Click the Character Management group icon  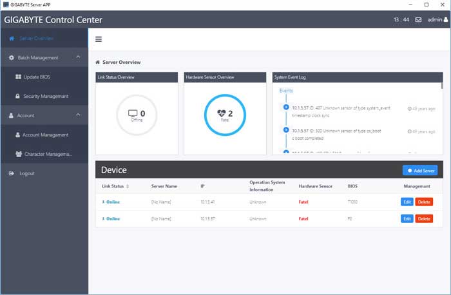pyautogui.click(x=19, y=154)
